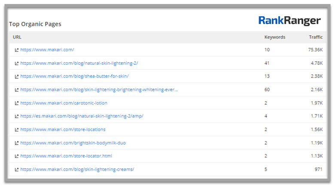Open the brightskin-bodymilk-duo product link
Viewport: 335px width, 190px height.
pos(73,143)
